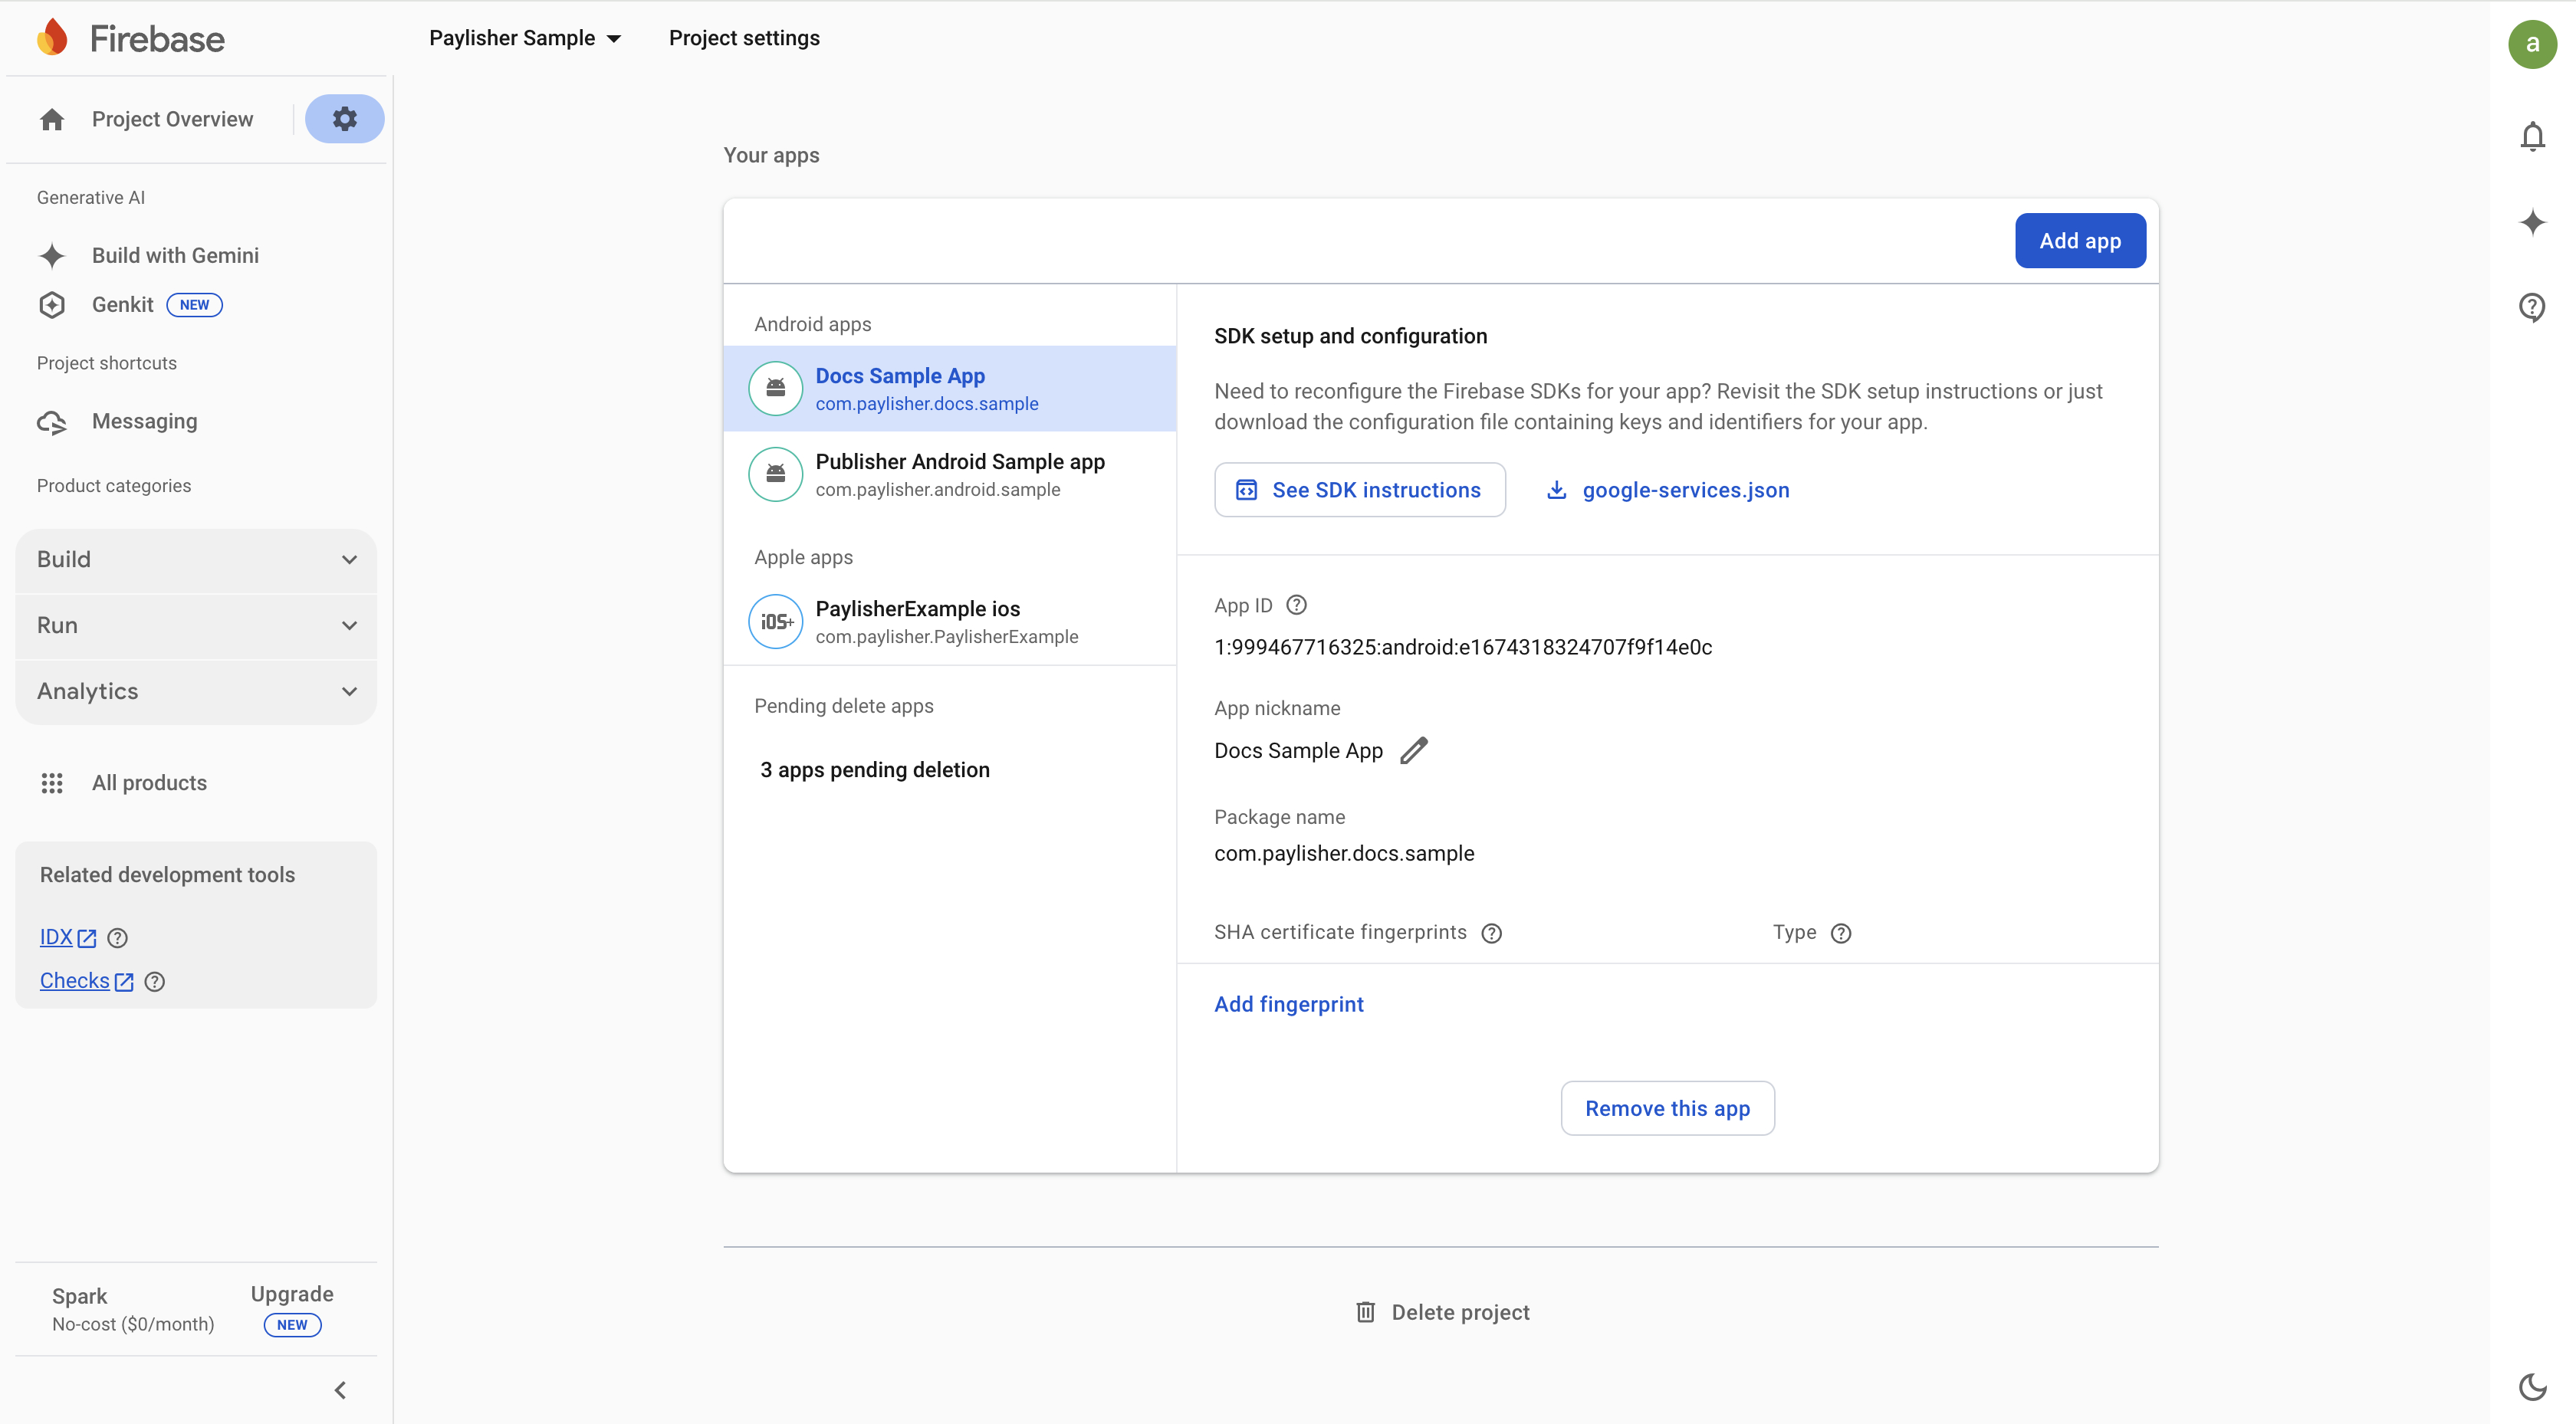Click 3 apps pending deletion

tap(874, 770)
